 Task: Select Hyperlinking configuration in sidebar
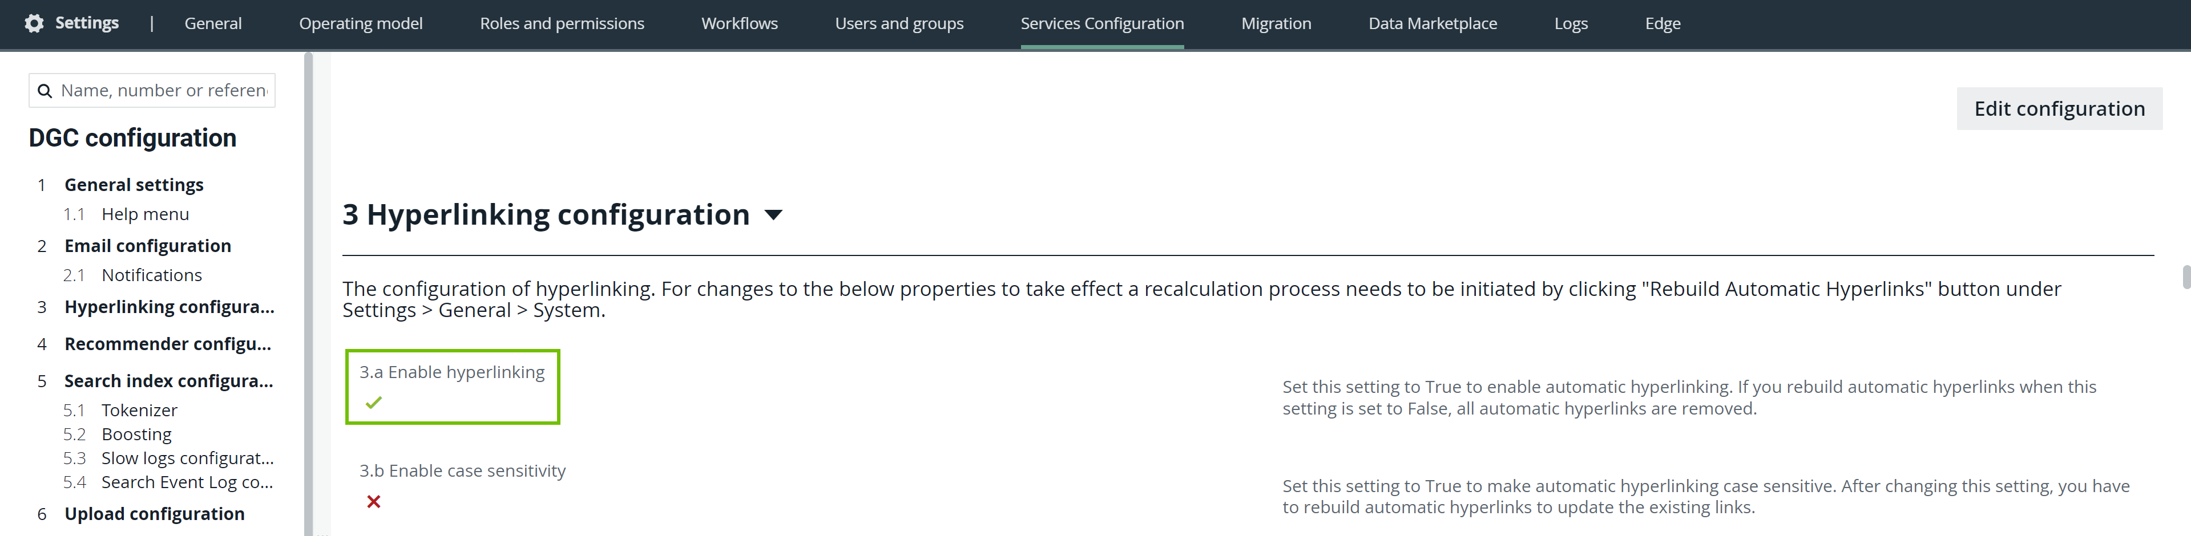[170, 307]
